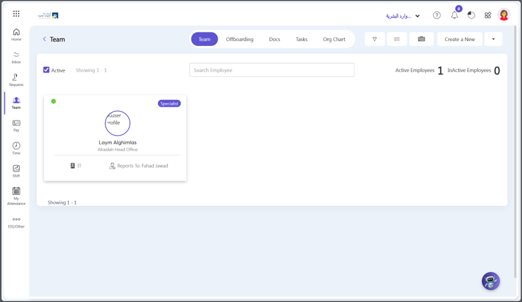Open the app launcher grid icon

click(16, 14)
